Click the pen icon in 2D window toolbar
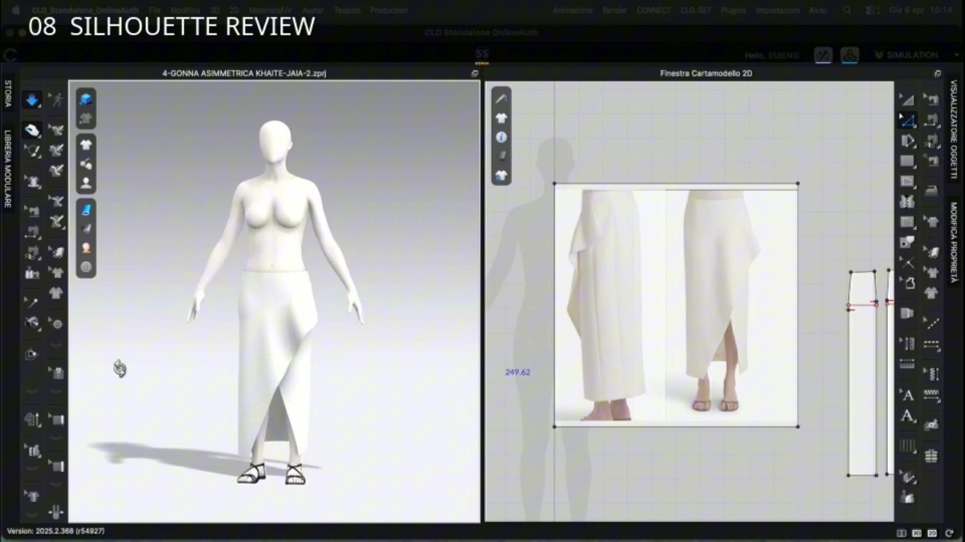965x542 pixels. tap(501, 99)
